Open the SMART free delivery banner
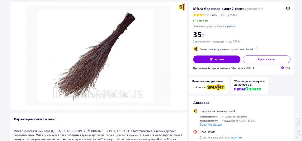Image resolution: width=302 pixels, height=141 pixels. coord(209,85)
